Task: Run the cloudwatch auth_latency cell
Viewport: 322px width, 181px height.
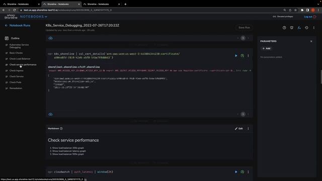Action: pyautogui.click(x=236, y=172)
